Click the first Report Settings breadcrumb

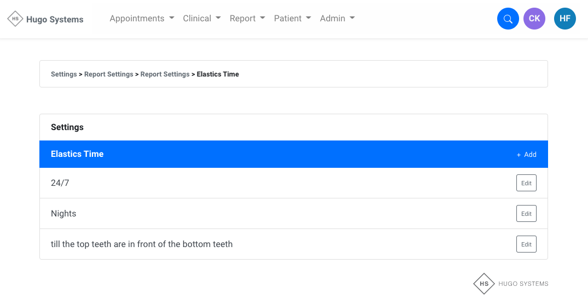coord(109,74)
